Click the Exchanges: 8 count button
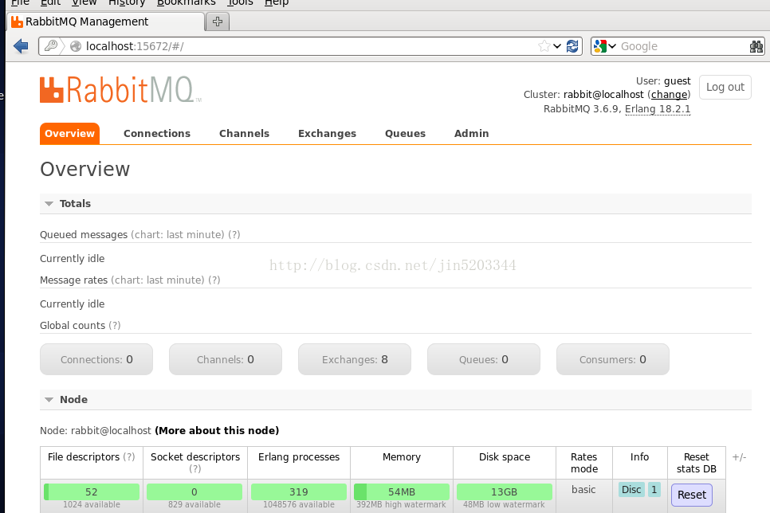This screenshot has height=513, width=770. tap(355, 359)
